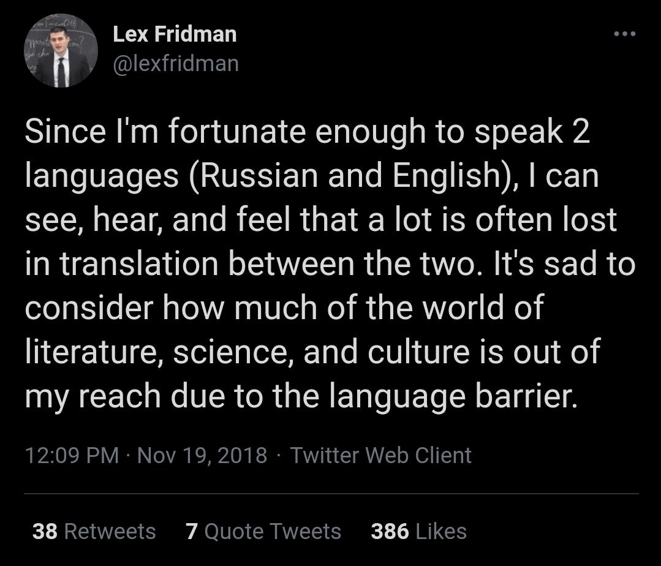Select the display name Lex Fridman
Viewport: 661px width, 566px height.
pyautogui.click(x=175, y=34)
